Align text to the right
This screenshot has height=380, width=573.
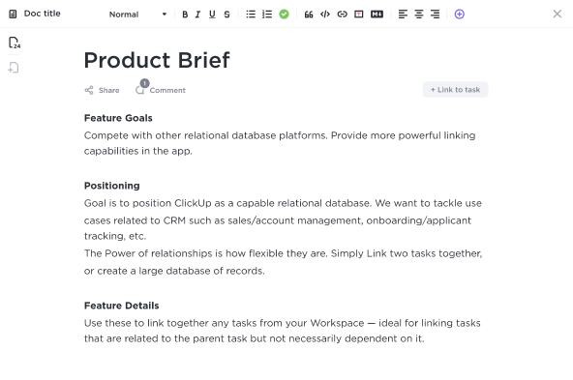pos(435,15)
